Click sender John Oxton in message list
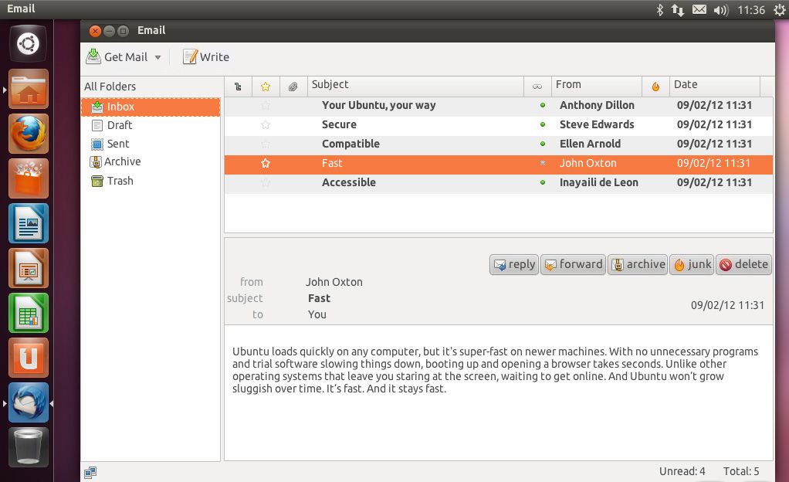This screenshot has width=789, height=482. tap(588, 163)
